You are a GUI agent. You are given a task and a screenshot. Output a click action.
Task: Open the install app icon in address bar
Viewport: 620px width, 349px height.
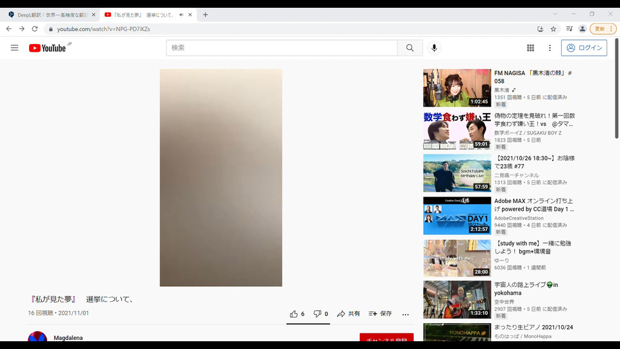pyautogui.click(x=540, y=29)
